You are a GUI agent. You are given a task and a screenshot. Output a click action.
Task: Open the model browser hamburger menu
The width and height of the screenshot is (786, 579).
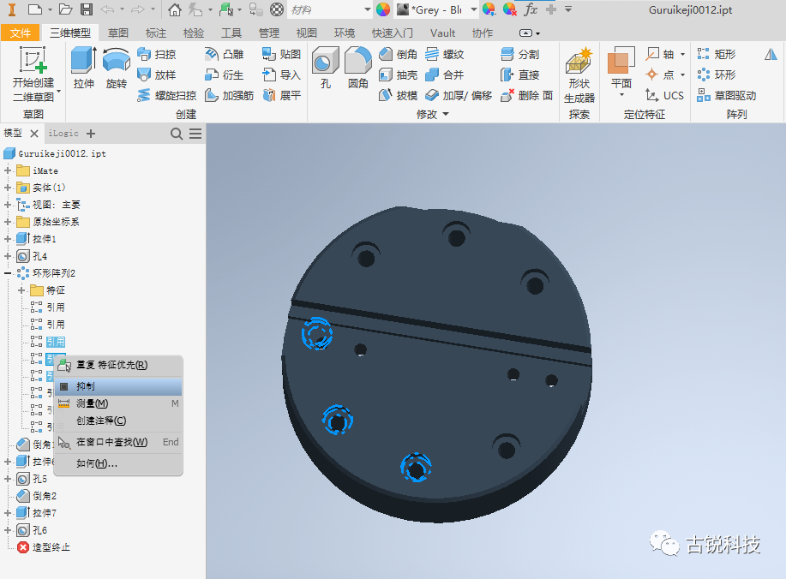(195, 134)
